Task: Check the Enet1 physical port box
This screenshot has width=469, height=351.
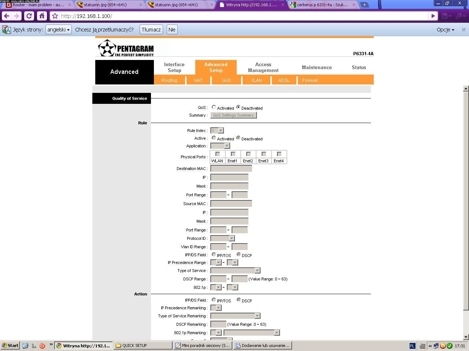Action: click(x=233, y=154)
